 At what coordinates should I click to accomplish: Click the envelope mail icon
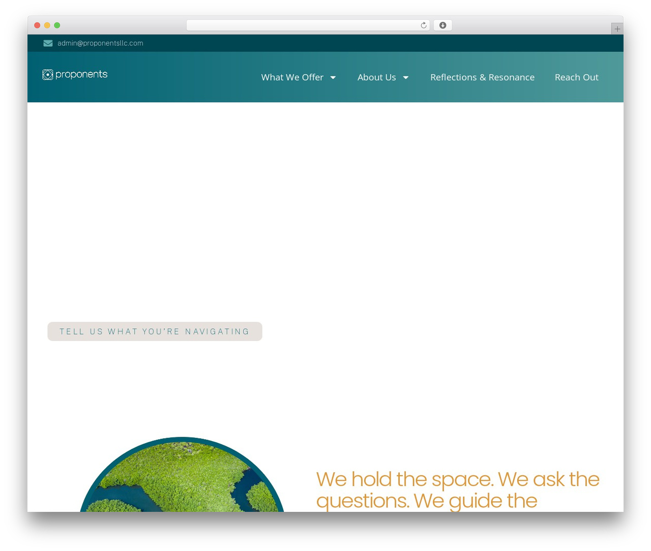[48, 43]
